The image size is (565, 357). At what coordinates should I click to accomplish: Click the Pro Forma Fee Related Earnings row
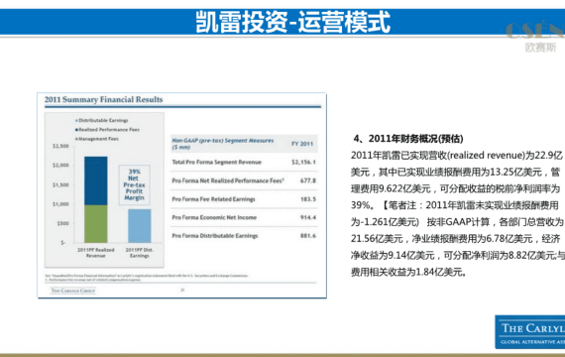pyautogui.click(x=244, y=199)
